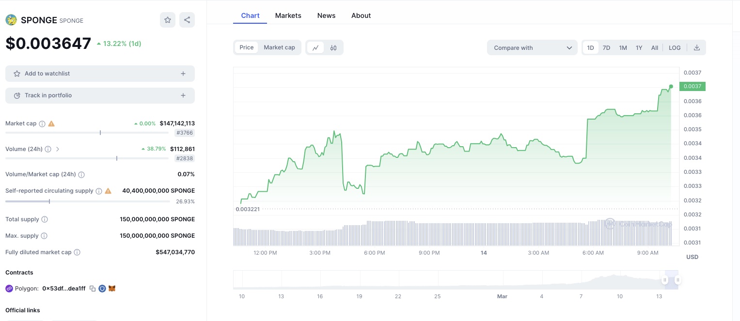Click the SPONGE coin logo
The image size is (740, 321).
[x=11, y=20]
